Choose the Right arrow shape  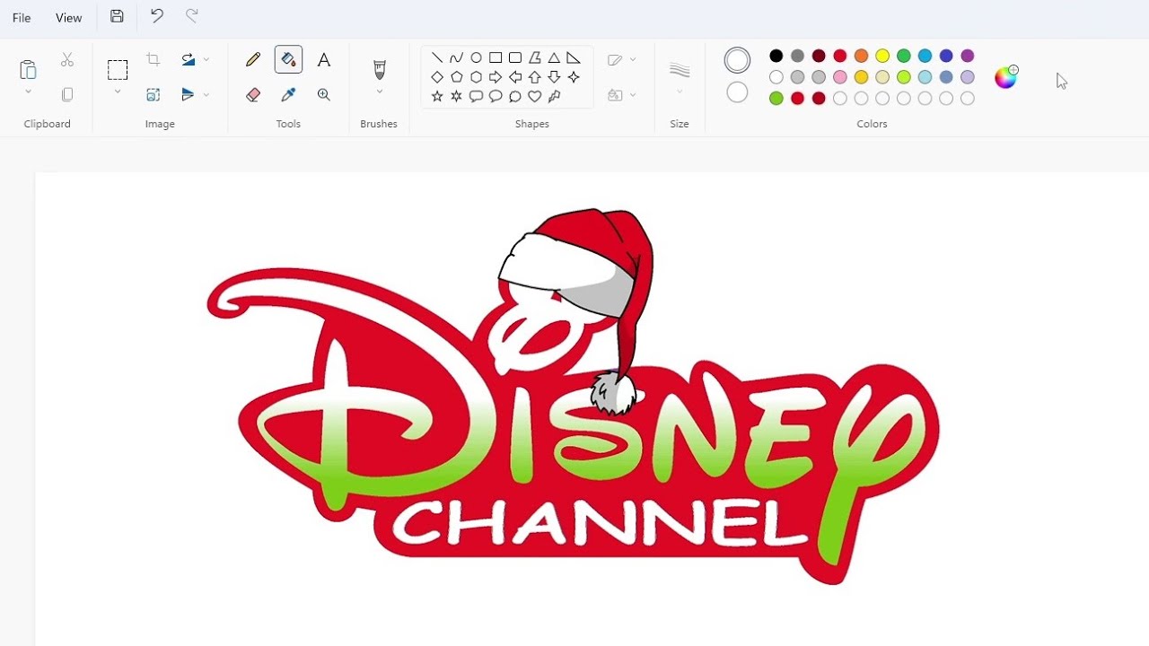pyautogui.click(x=496, y=77)
